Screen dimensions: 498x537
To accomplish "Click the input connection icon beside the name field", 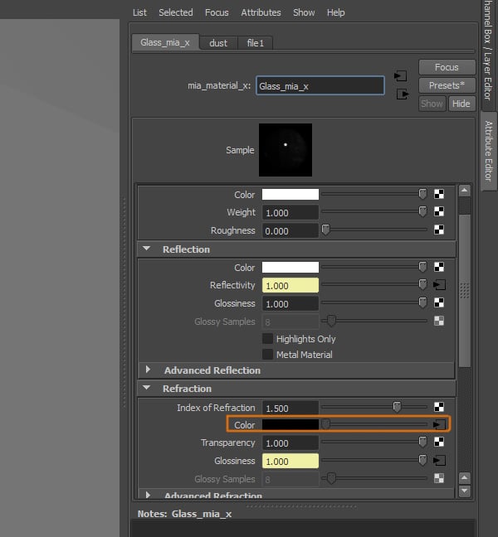I will click(399, 75).
